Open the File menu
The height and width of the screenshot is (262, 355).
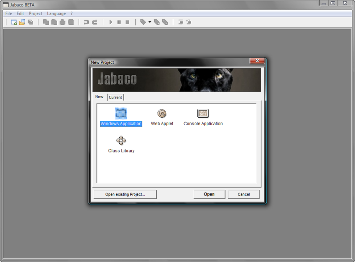click(x=8, y=13)
